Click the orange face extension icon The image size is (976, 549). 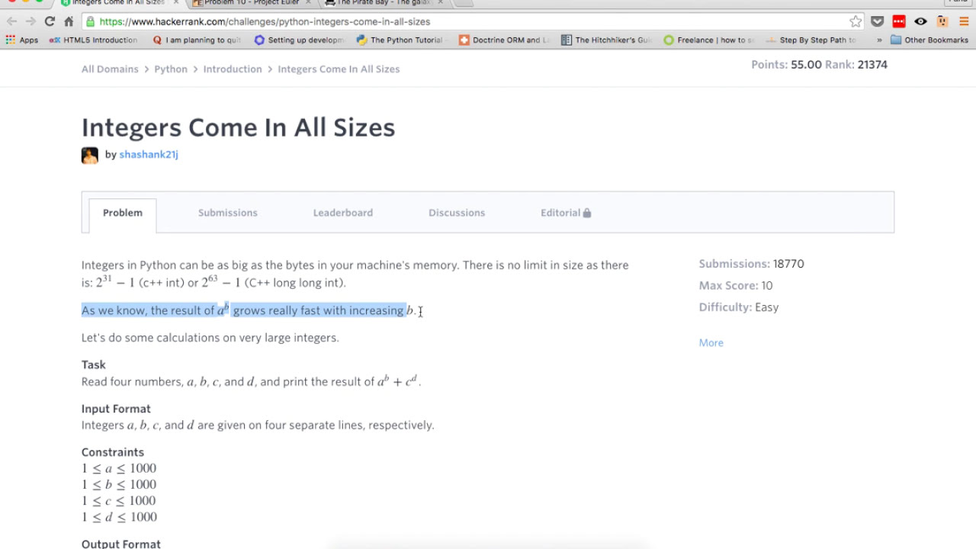(942, 21)
